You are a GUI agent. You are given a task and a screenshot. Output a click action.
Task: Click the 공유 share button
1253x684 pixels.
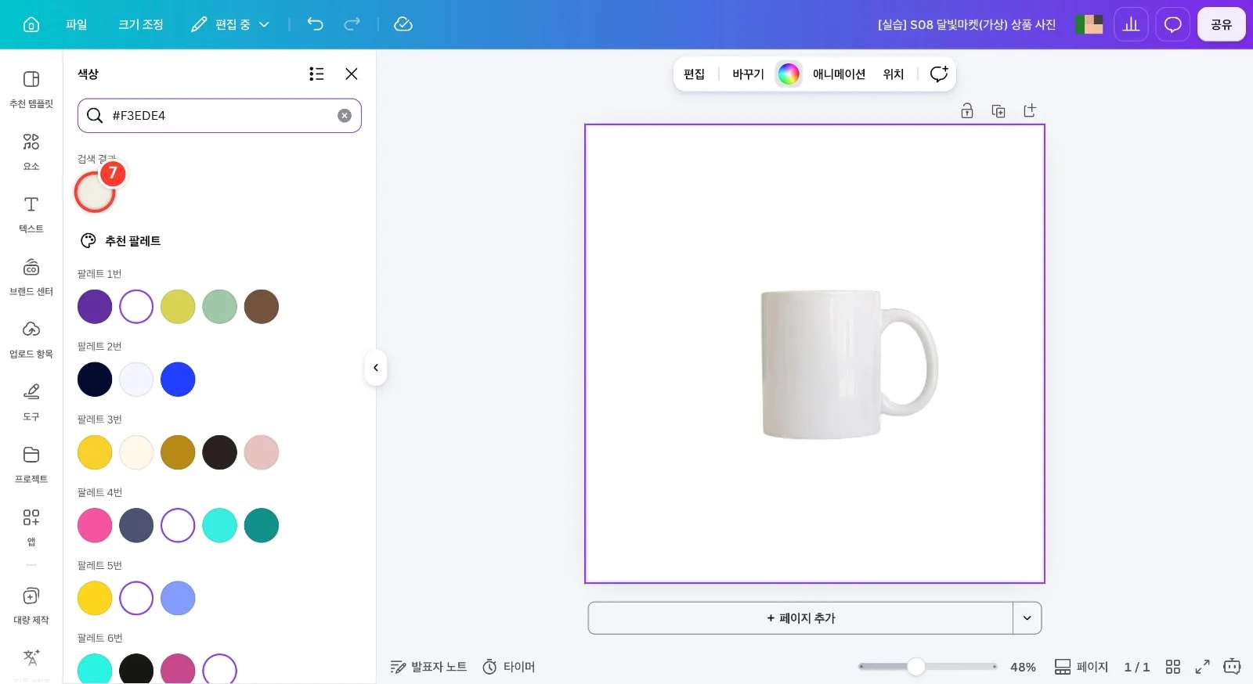(x=1221, y=24)
